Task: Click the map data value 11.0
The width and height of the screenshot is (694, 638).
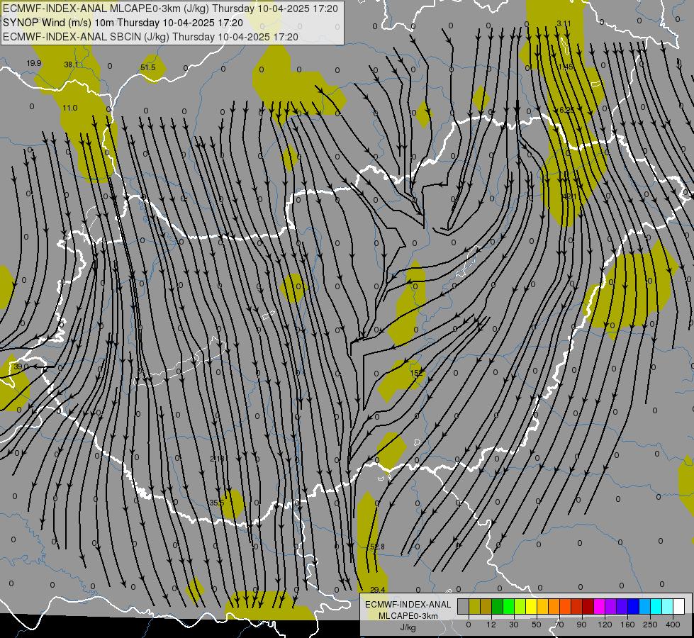Action: [70, 108]
